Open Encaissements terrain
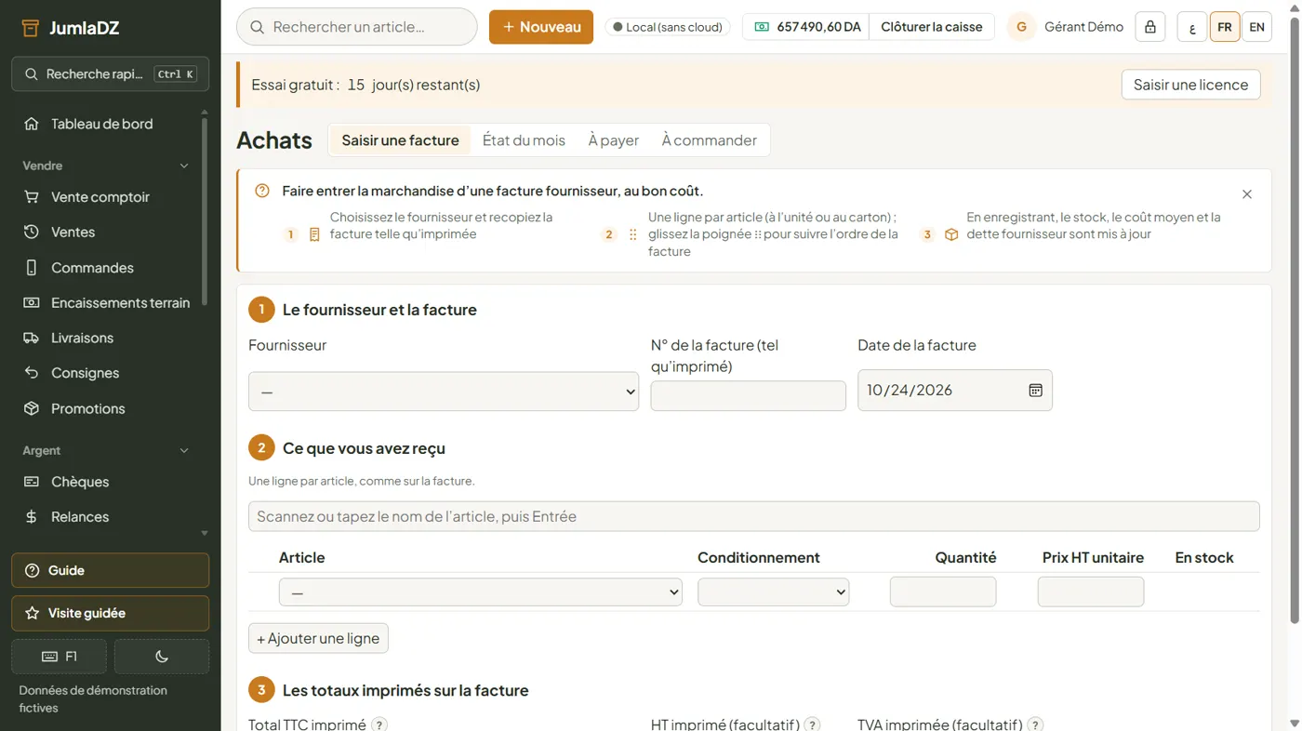Viewport: 1302px width, 731px height. (x=120, y=303)
